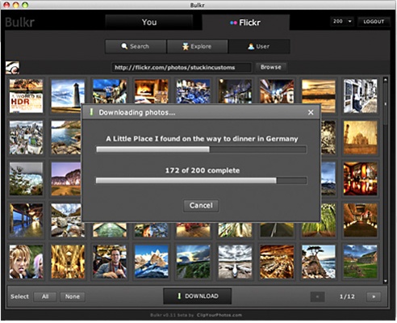The width and height of the screenshot is (397, 323).
Task: Select the blue covered walkway thumbnail
Action: click(x=26, y=220)
